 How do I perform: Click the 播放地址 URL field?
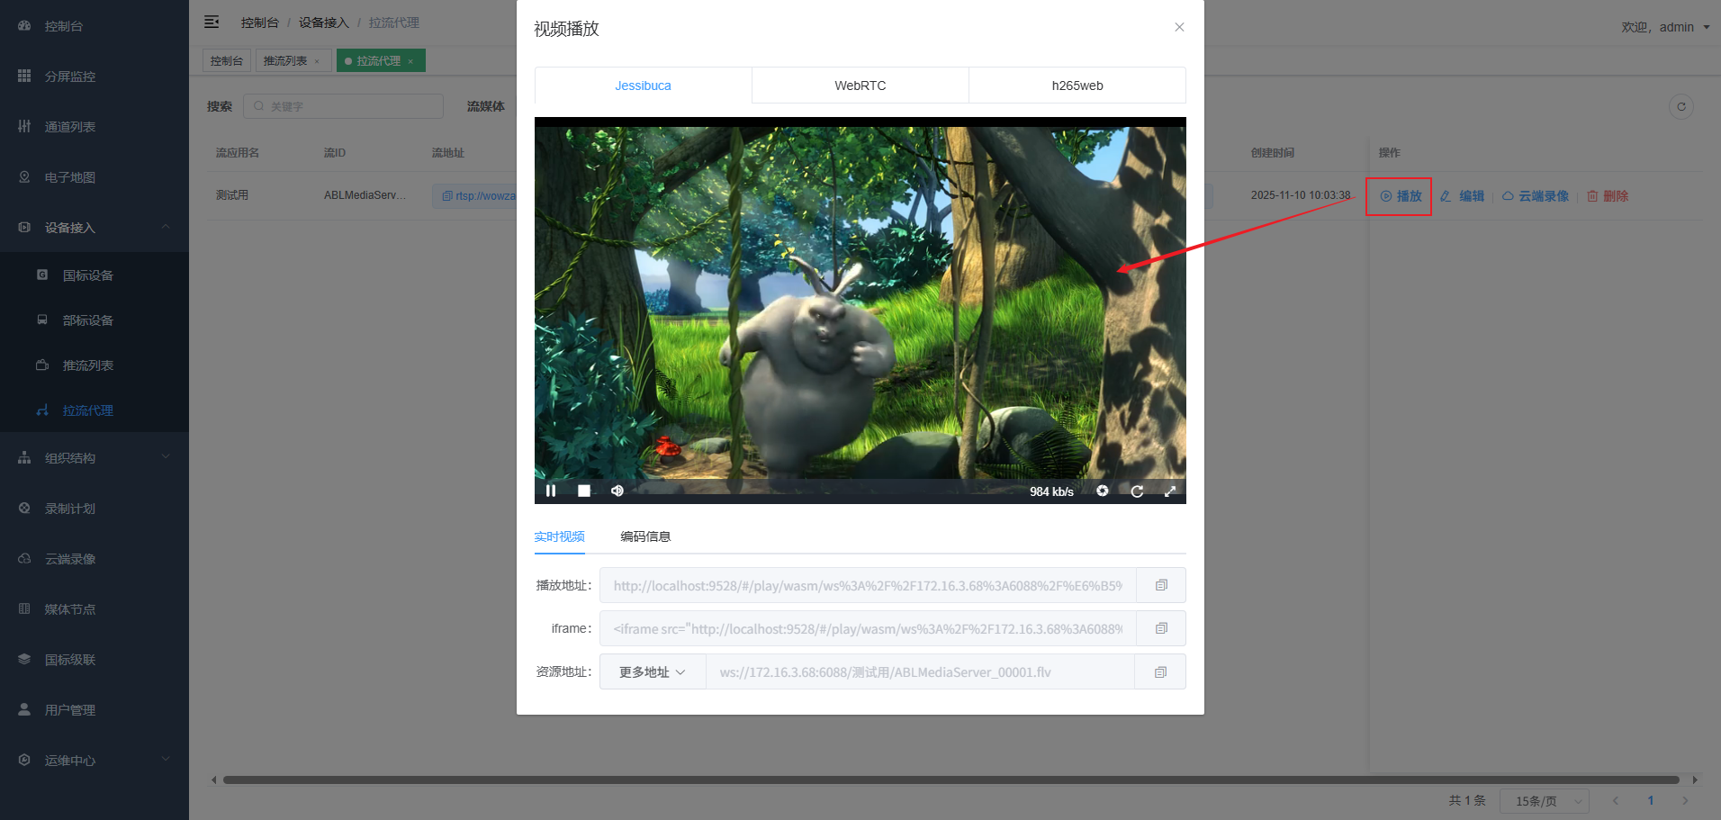(x=868, y=585)
